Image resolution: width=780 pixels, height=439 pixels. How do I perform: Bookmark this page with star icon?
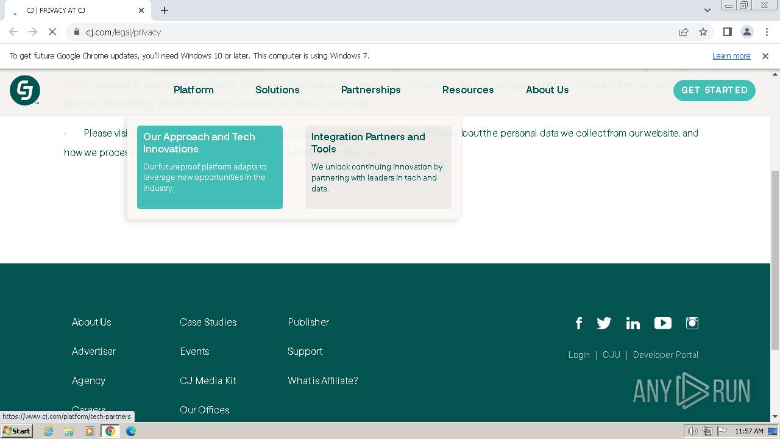(703, 32)
